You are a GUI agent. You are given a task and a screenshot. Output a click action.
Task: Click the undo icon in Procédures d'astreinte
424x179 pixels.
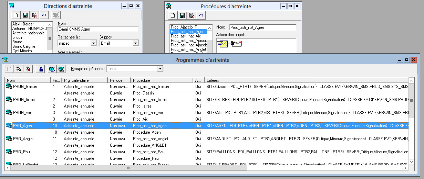[x=201, y=15]
